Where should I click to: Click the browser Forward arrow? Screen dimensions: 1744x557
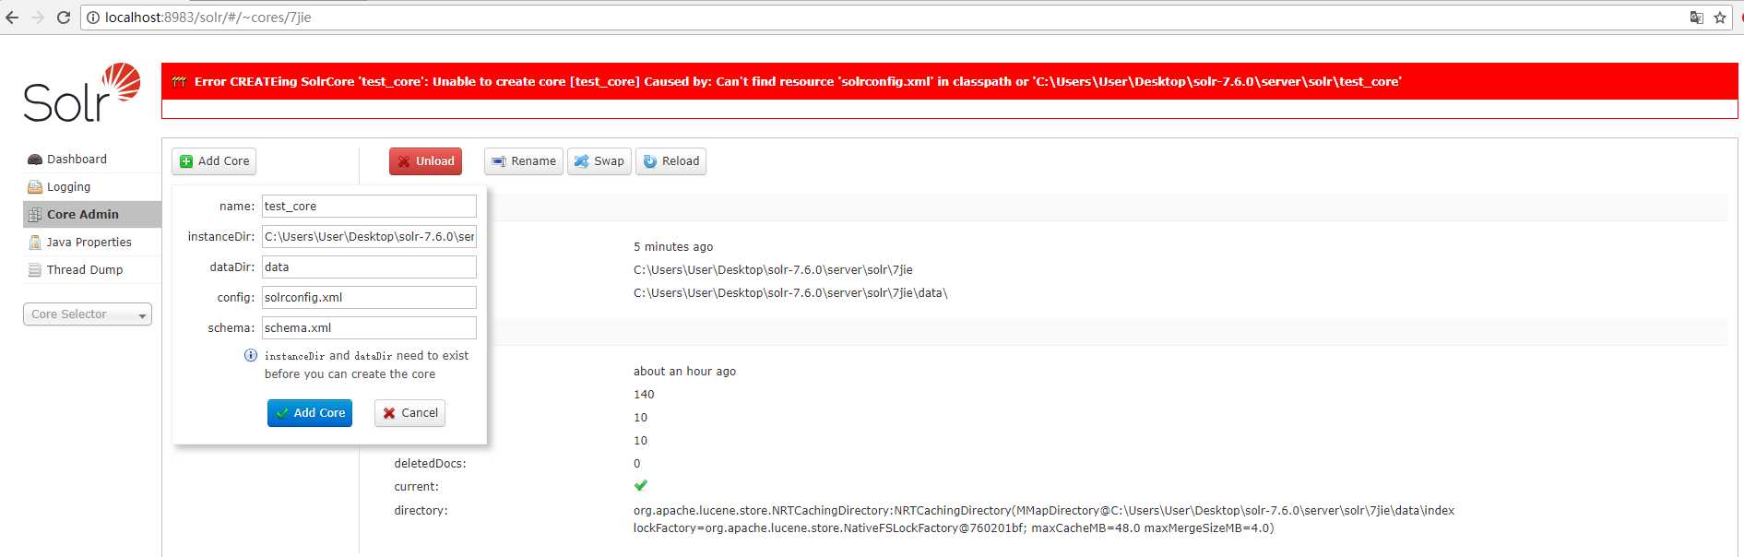click(x=38, y=18)
